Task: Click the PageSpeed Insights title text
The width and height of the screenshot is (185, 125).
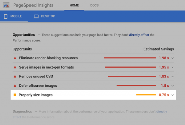Action: 33,5
